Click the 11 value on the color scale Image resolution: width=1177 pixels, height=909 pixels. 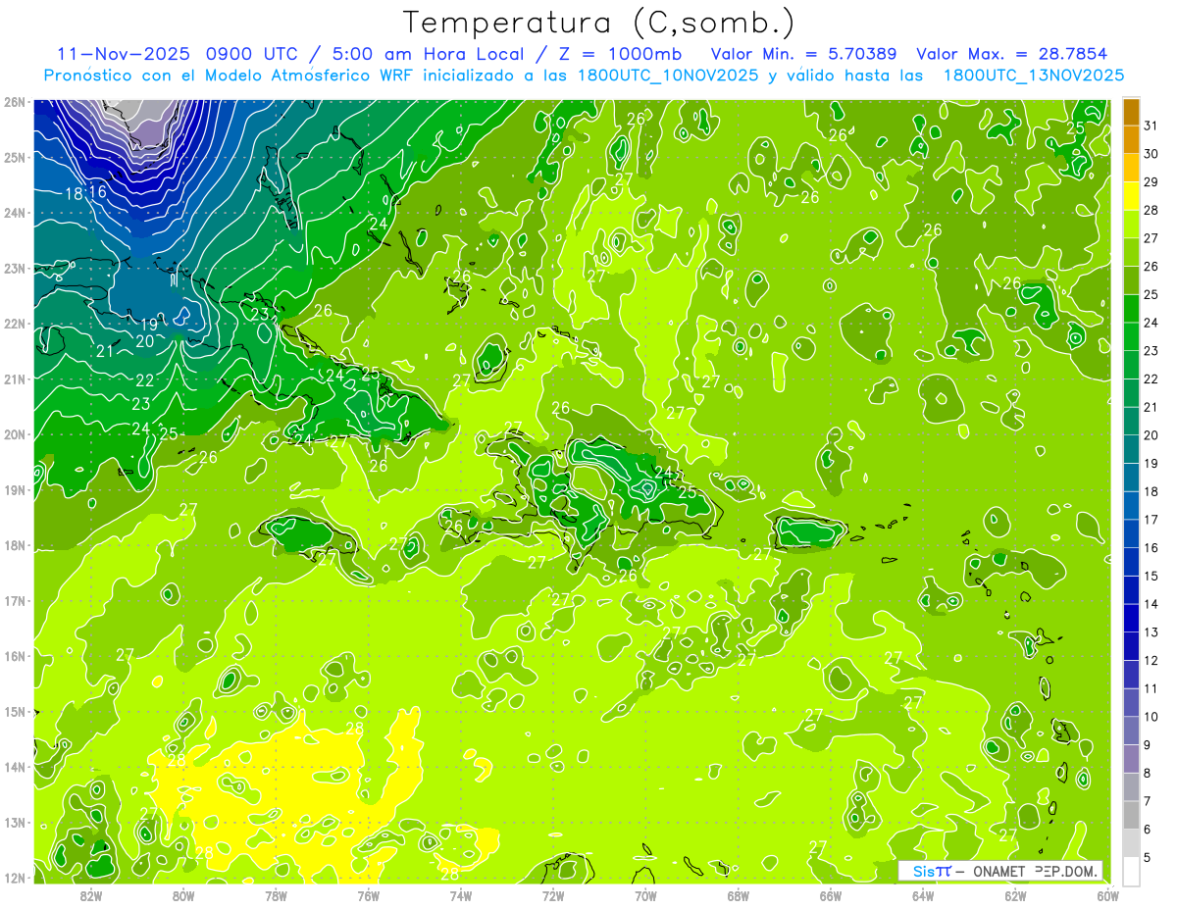point(1151,688)
